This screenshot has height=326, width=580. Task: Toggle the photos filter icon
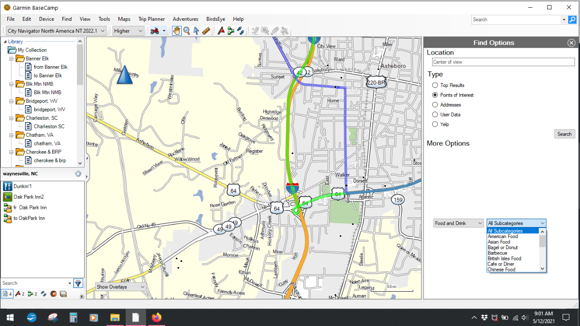(63, 293)
